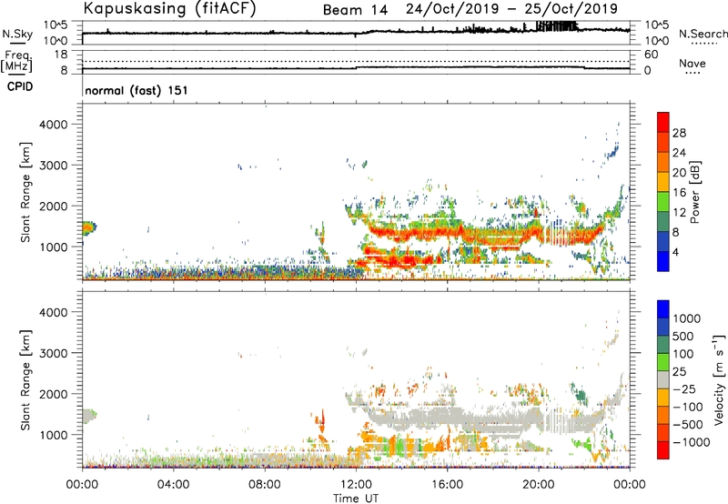
Task: Click the power color bar blue bottom segment
Action: pyautogui.click(x=663, y=261)
